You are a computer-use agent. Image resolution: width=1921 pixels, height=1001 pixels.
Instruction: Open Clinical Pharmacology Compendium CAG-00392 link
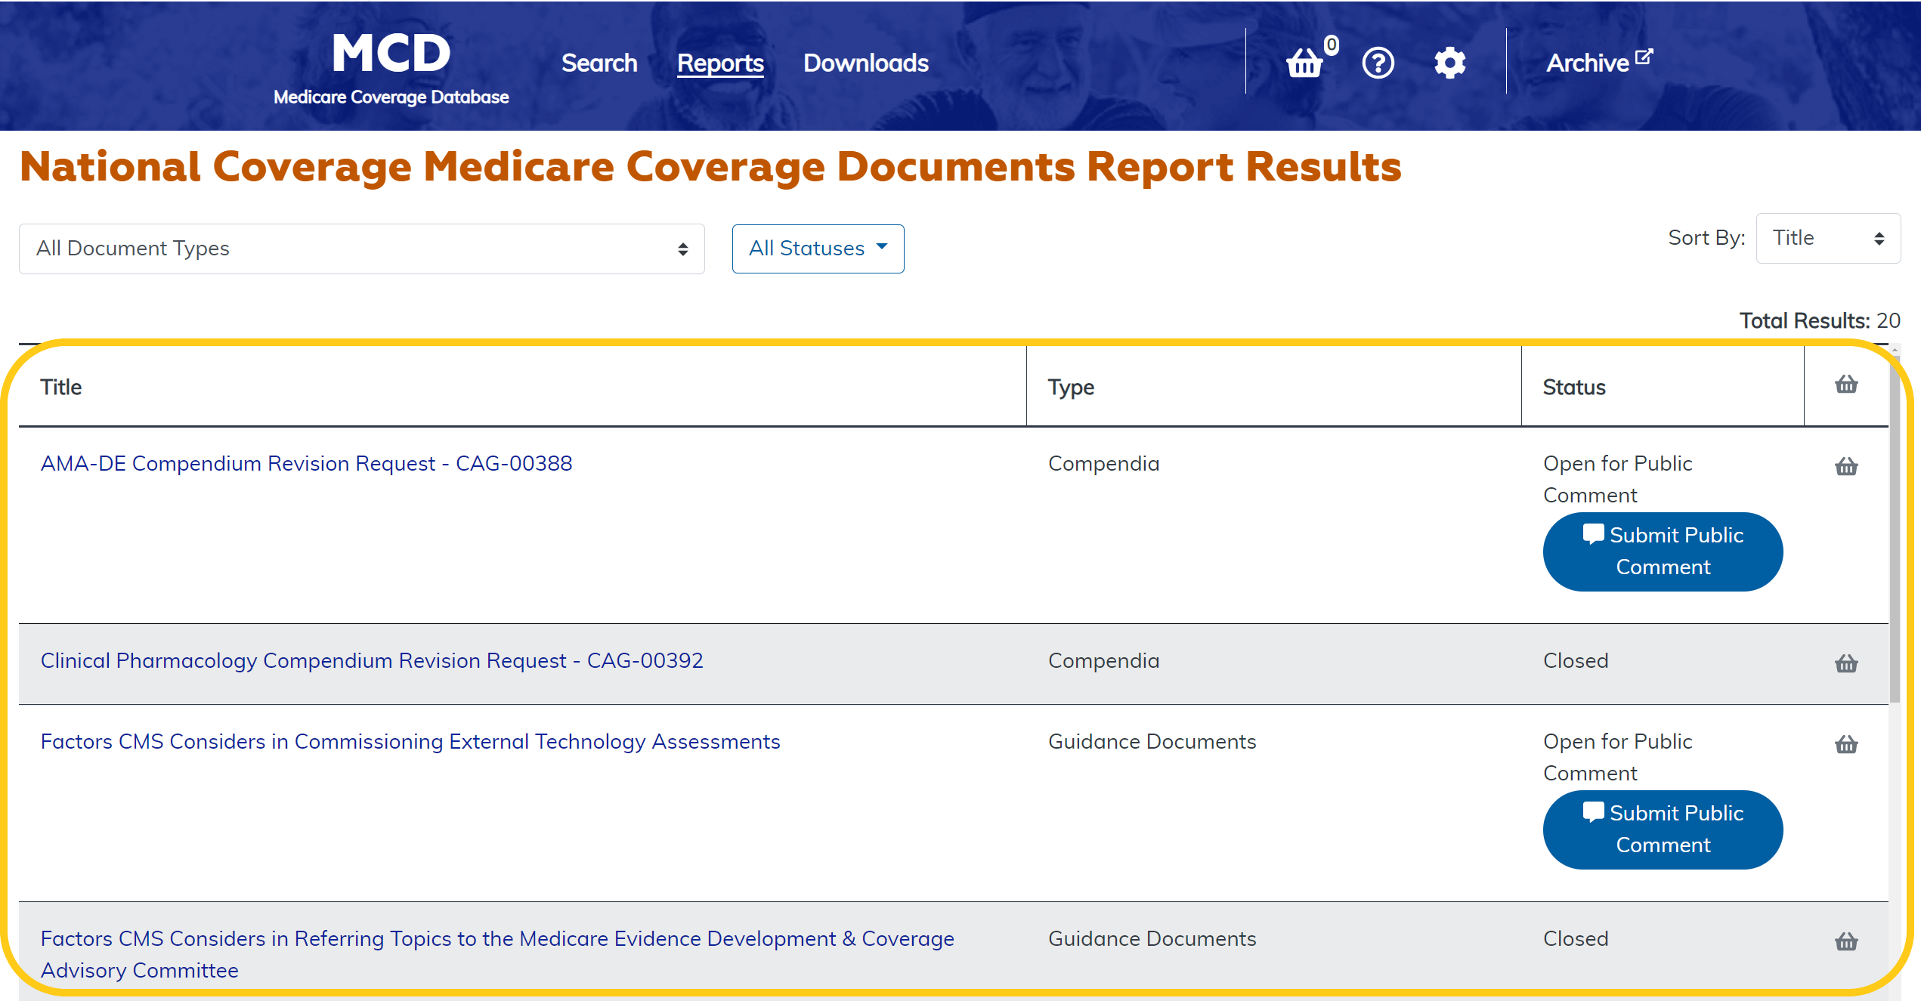372,660
